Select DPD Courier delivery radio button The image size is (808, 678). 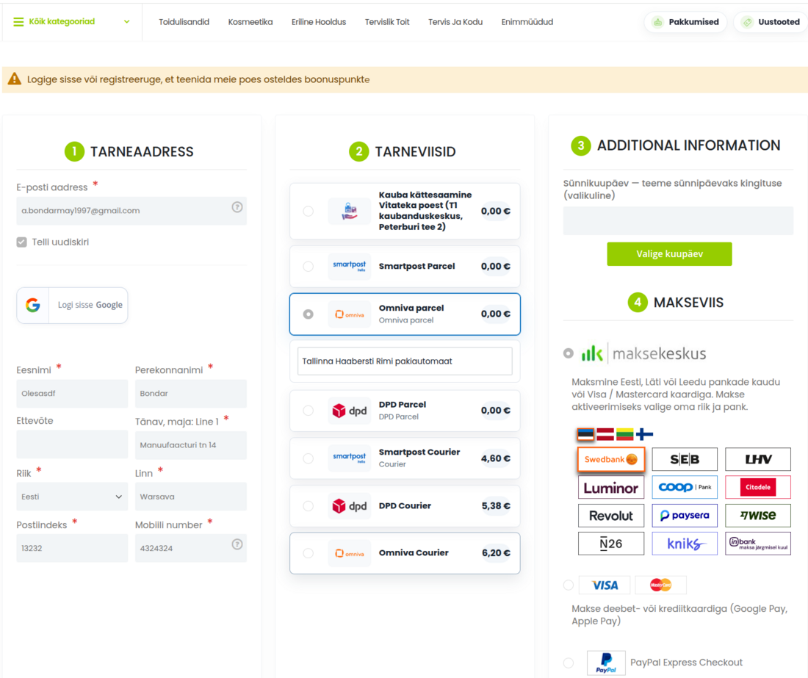[x=309, y=506]
